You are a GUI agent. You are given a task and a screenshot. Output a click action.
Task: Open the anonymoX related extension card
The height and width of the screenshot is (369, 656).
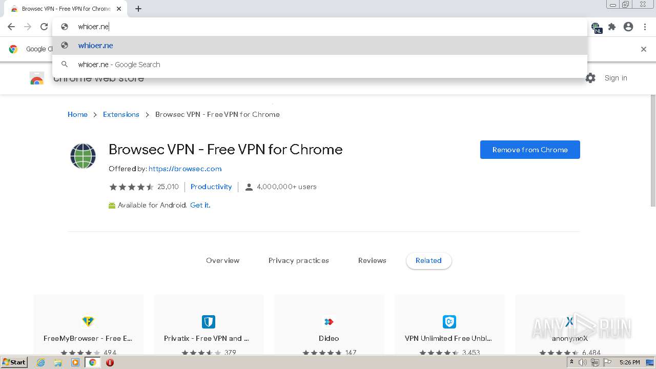coord(569,324)
